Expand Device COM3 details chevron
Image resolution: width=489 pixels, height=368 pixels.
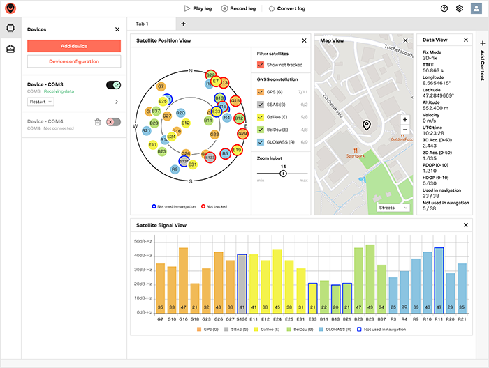(117, 102)
